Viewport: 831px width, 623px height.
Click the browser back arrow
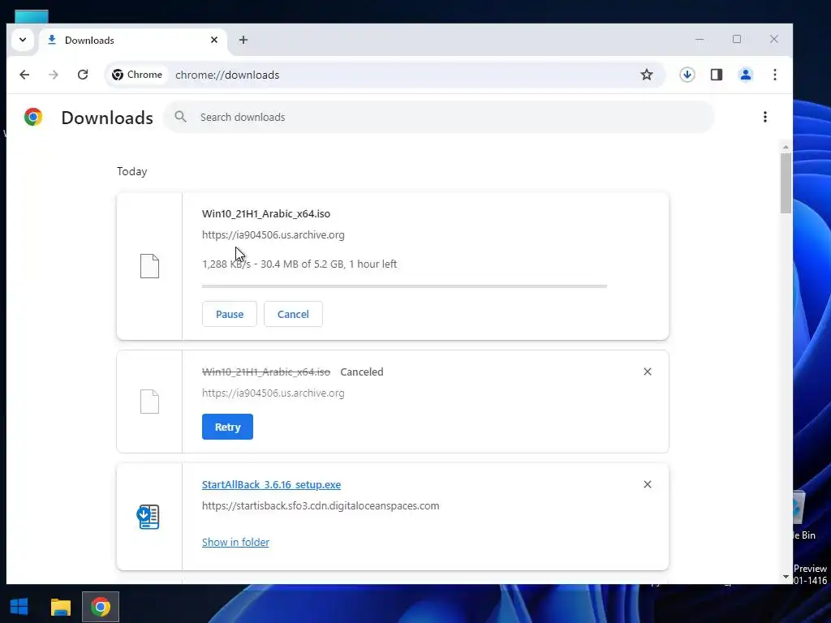pyautogui.click(x=24, y=75)
